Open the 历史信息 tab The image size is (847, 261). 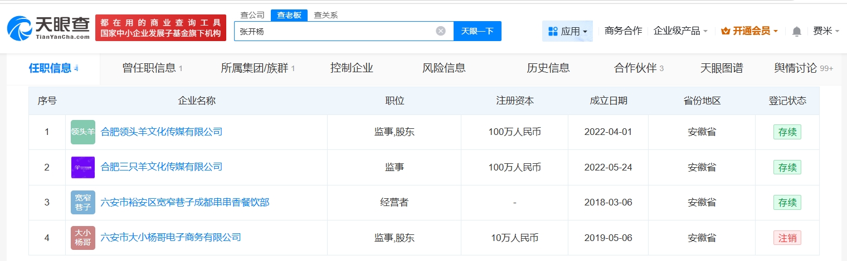[x=548, y=68]
